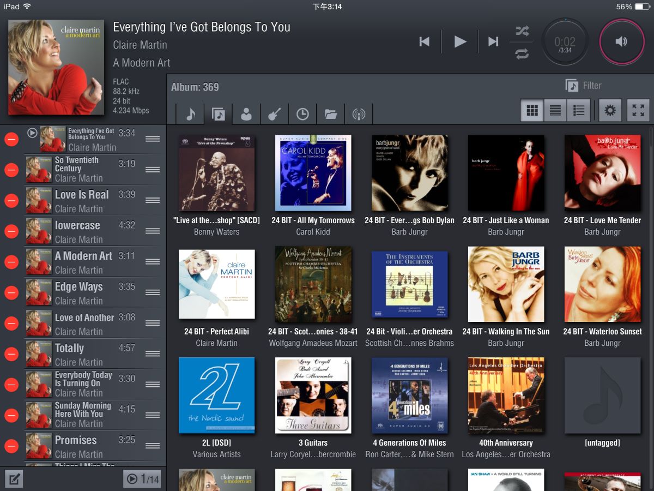
Task: Remove 'Everything I've Got Belongs To You' from playlist
Action: (x=11, y=140)
